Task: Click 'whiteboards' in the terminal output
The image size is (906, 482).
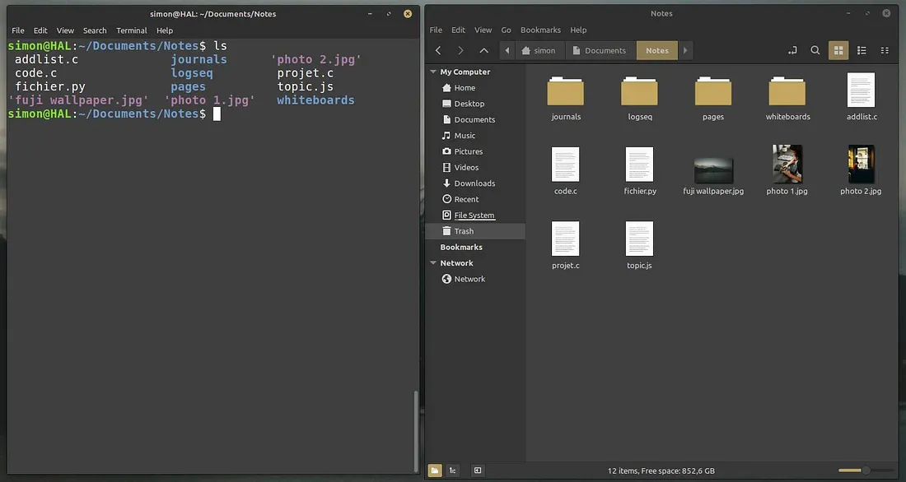Action: (315, 100)
